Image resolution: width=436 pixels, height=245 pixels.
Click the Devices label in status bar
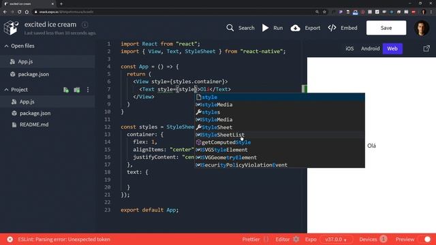368,239
